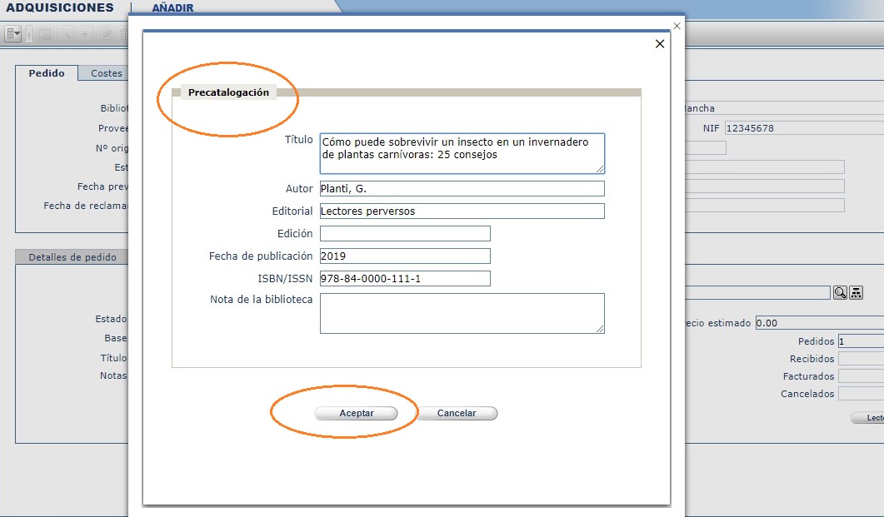The height and width of the screenshot is (517, 884).
Task: Click the hierarchy tree icon
Action: [x=856, y=292]
